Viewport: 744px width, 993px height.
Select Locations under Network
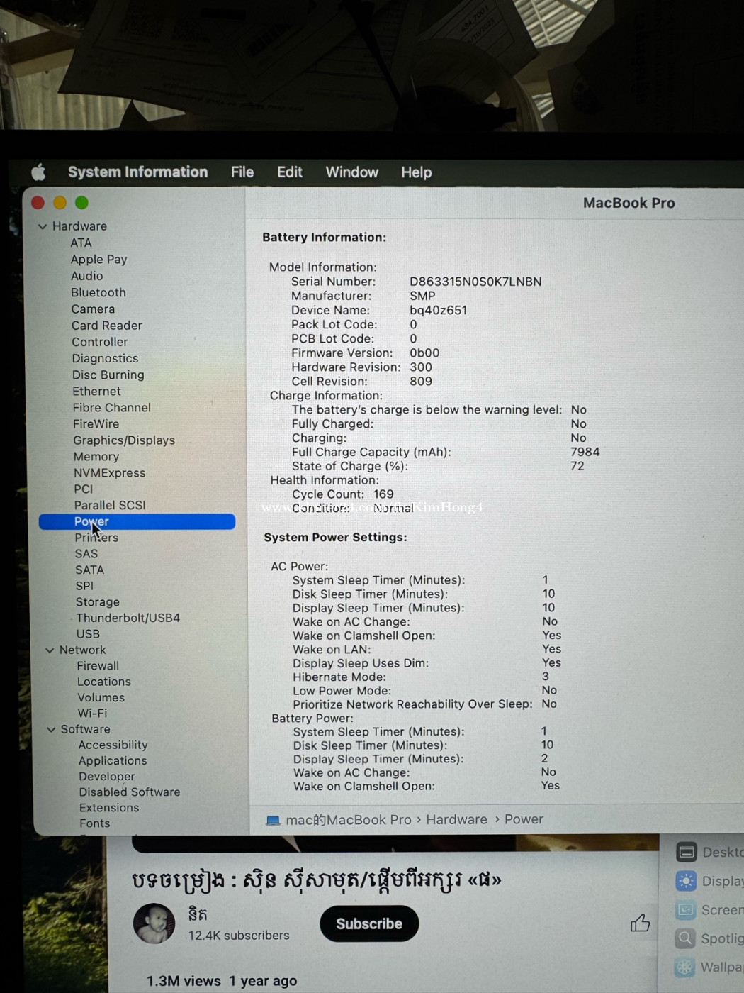104,682
